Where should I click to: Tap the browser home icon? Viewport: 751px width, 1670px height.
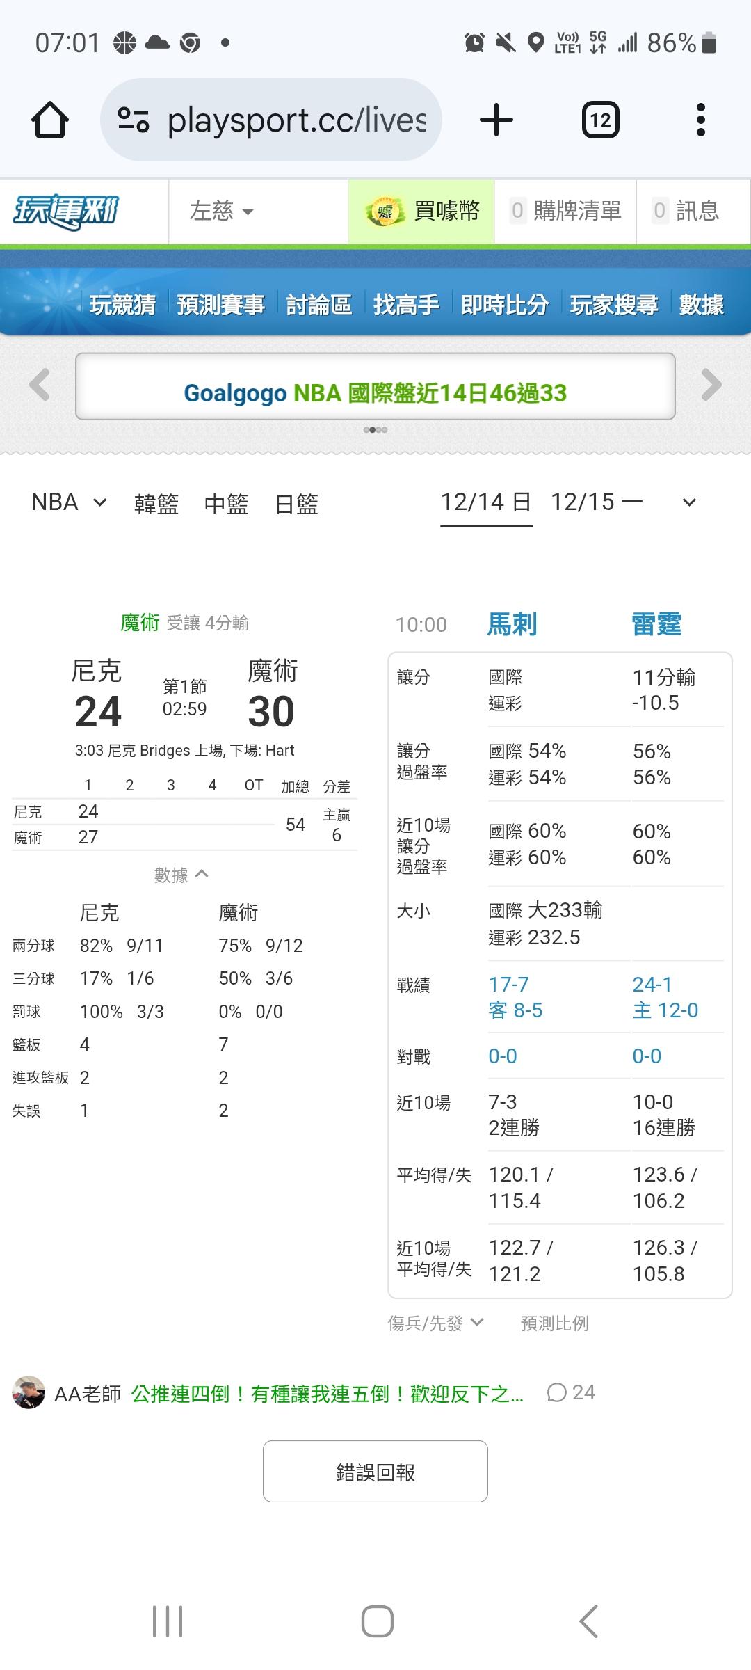pyautogui.click(x=50, y=120)
